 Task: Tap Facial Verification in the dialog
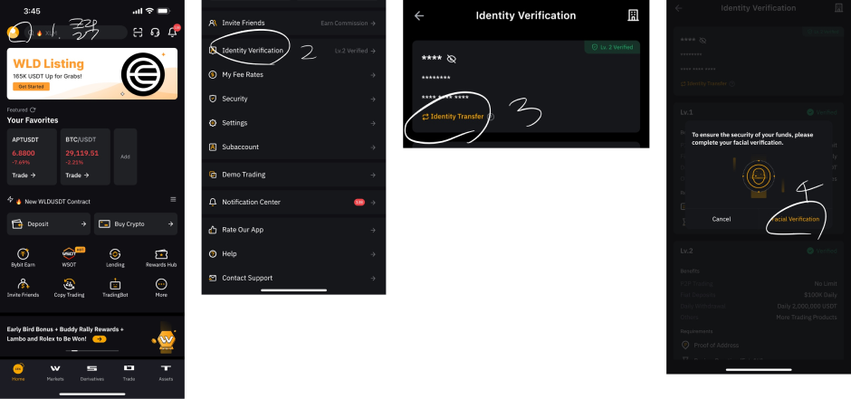tap(795, 219)
